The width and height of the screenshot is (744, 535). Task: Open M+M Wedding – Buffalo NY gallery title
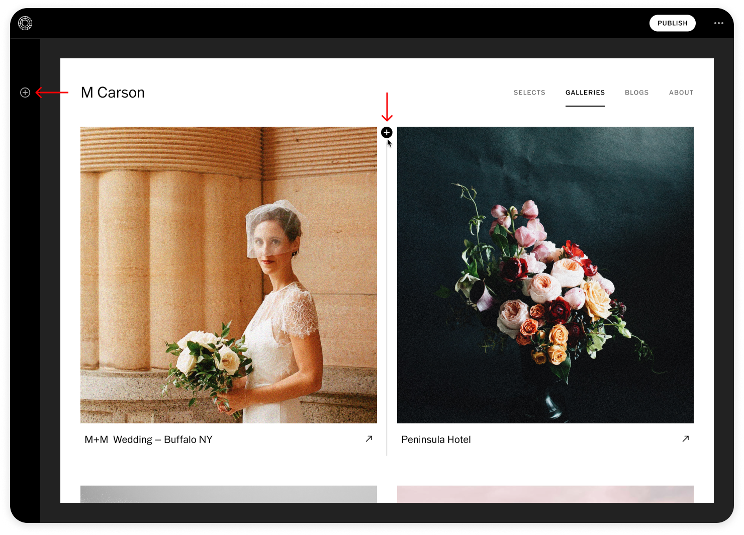tap(148, 439)
